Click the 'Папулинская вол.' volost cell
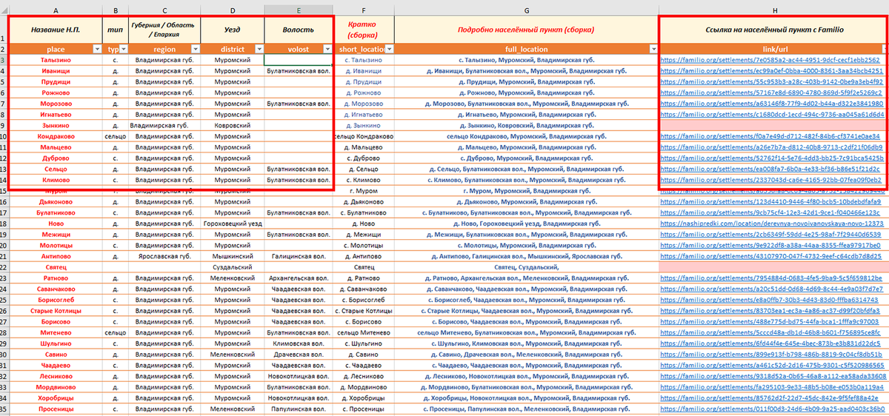The image size is (889, 416). pyautogui.click(x=299, y=410)
